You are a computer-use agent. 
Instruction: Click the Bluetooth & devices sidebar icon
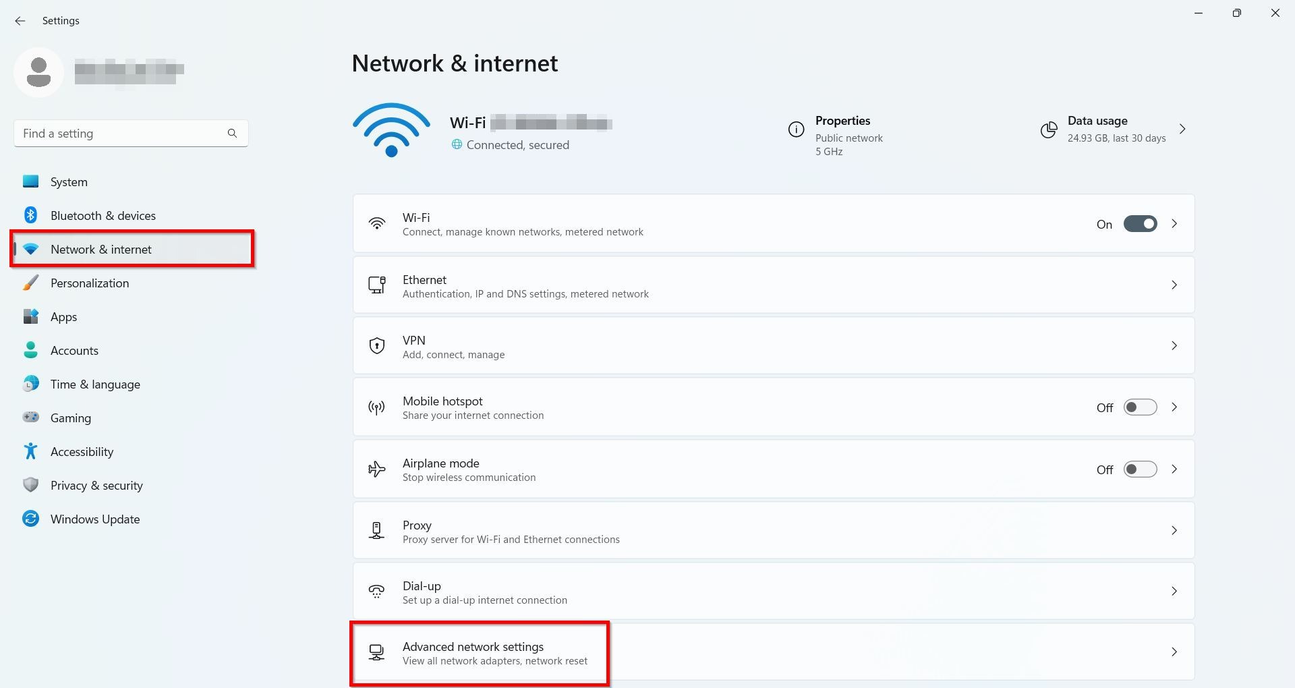pyautogui.click(x=30, y=215)
